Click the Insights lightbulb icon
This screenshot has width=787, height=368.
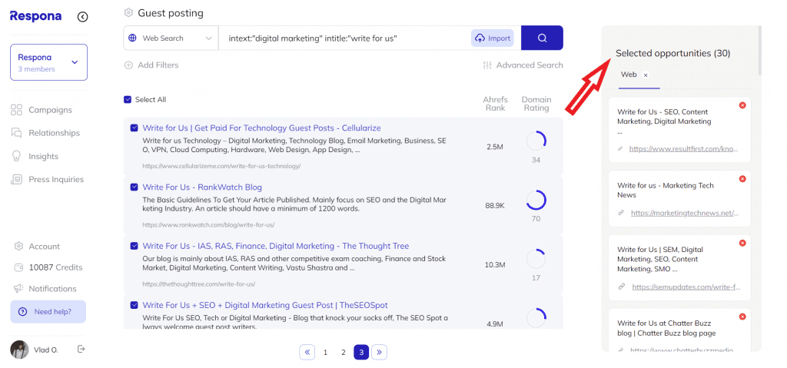[17, 156]
